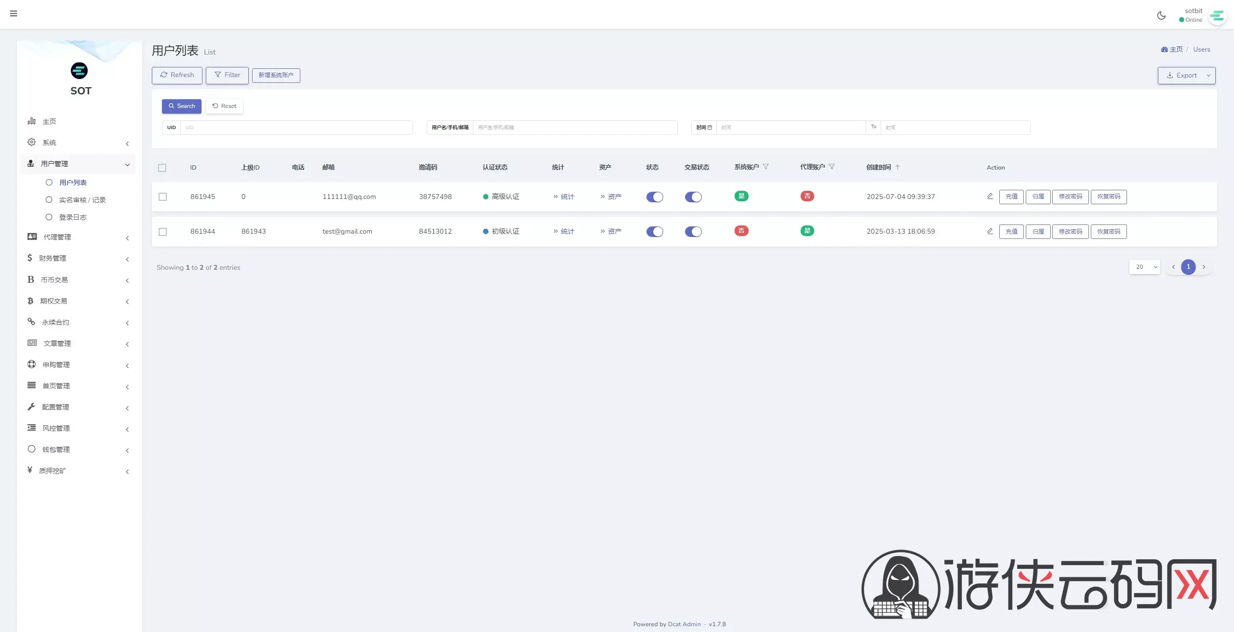The height and width of the screenshot is (632, 1234).
Task: Open the 登录日志 menu item
Action: click(x=72, y=217)
